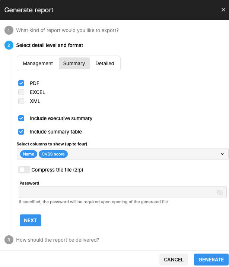Toggle Compress the file (zip) switch
Viewport: 229px width, 267px height.
tap(24, 170)
